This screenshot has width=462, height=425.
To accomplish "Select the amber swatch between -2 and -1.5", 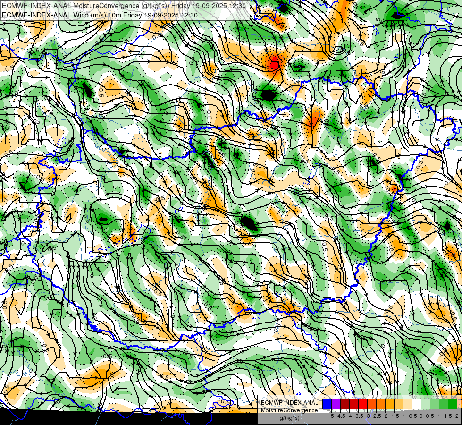I will point(390,404).
